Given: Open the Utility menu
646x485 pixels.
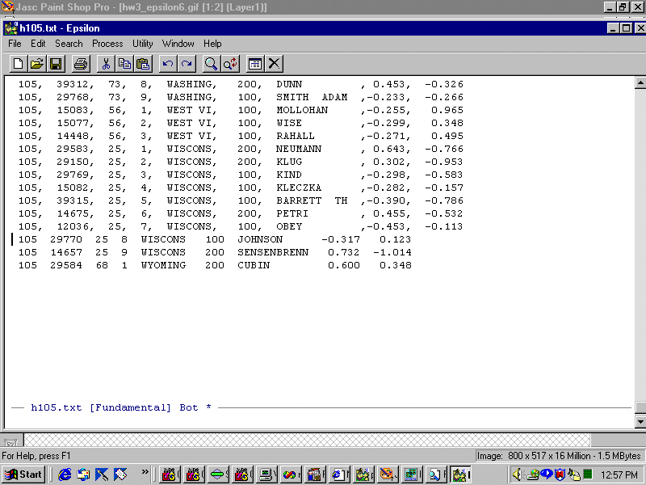Looking at the screenshot, I should pyautogui.click(x=143, y=44).
